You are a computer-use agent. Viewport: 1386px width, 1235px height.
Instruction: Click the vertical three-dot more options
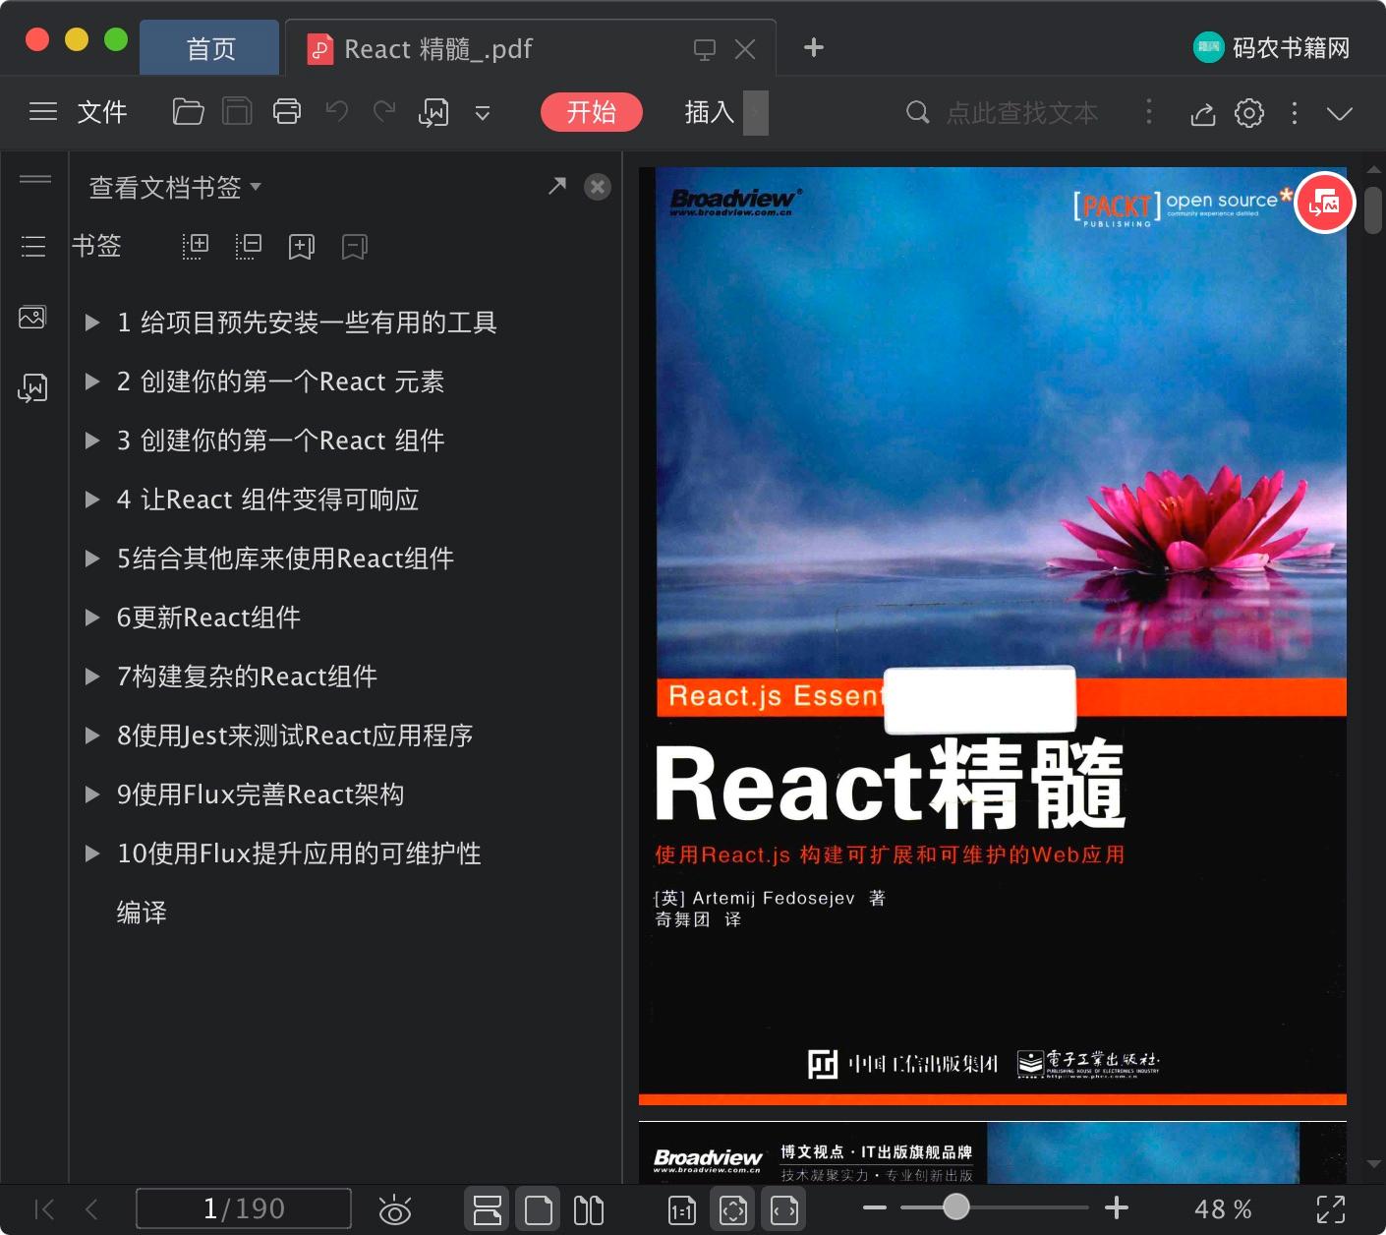(x=1295, y=113)
